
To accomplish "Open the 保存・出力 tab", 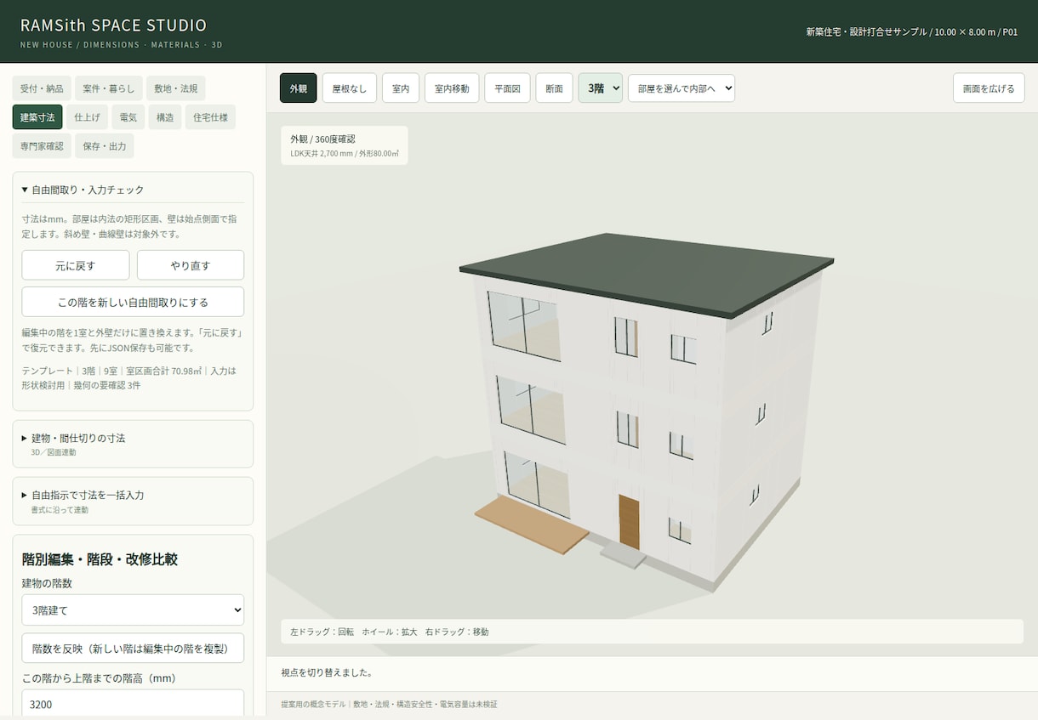I will 104,146.
